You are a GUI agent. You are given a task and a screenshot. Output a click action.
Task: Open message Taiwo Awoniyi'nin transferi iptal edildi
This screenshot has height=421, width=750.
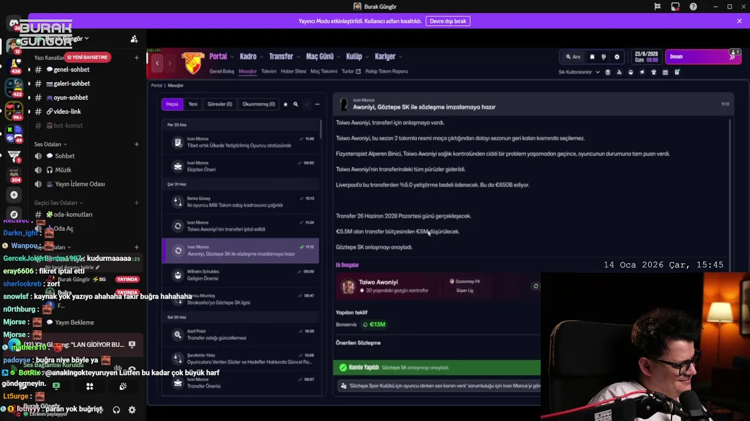pyautogui.click(x=241, y=226)
